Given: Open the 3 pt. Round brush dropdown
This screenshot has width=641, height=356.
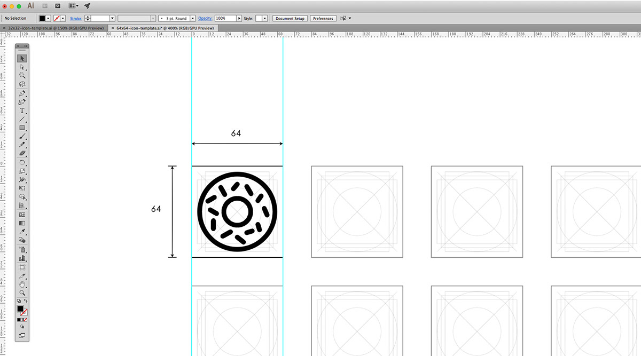Looking at the screenshot, I should point(193,18).
